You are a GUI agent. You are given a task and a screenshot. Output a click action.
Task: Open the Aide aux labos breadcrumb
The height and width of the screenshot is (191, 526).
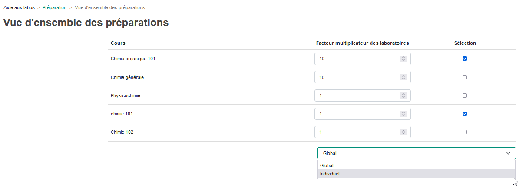point(19,8)
